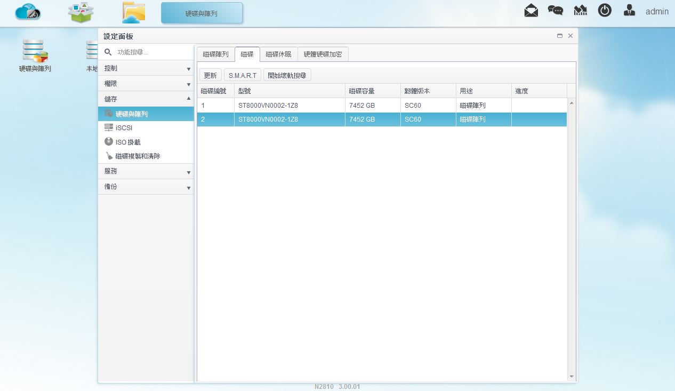Open the 硬碟與陣列 desktop shortcut icon
675x391 pixels.
coord(35,55)
